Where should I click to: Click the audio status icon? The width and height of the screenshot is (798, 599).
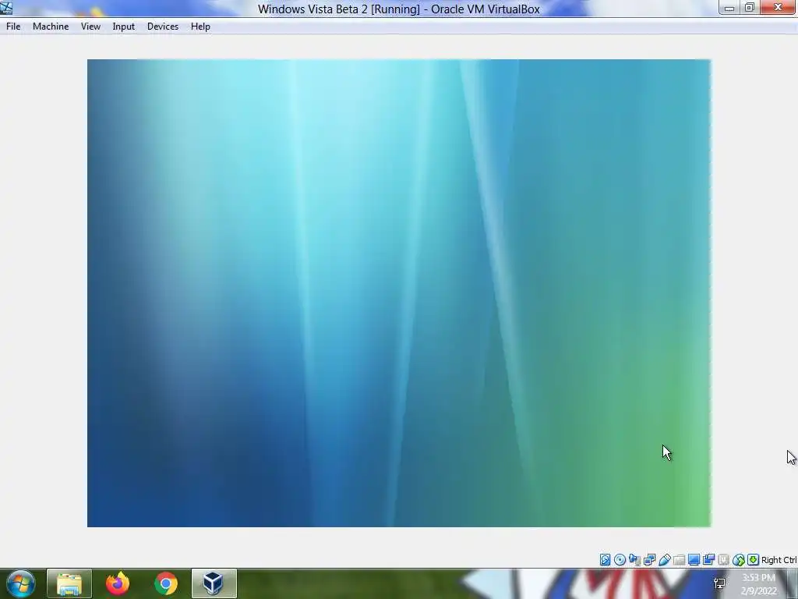[x=634, y=560]
